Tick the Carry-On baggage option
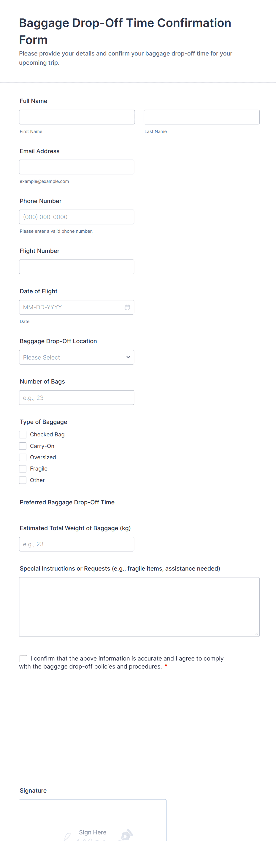The image size is (276, 841). pos(23,446)
